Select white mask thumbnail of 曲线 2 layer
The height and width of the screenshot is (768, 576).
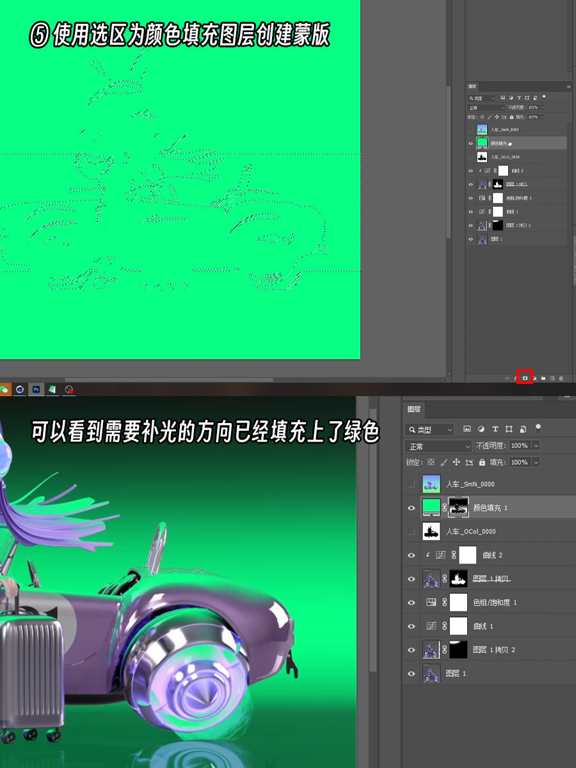(468, 555)
